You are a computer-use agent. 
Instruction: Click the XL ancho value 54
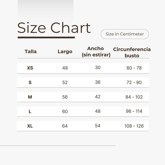pos(98,126)
